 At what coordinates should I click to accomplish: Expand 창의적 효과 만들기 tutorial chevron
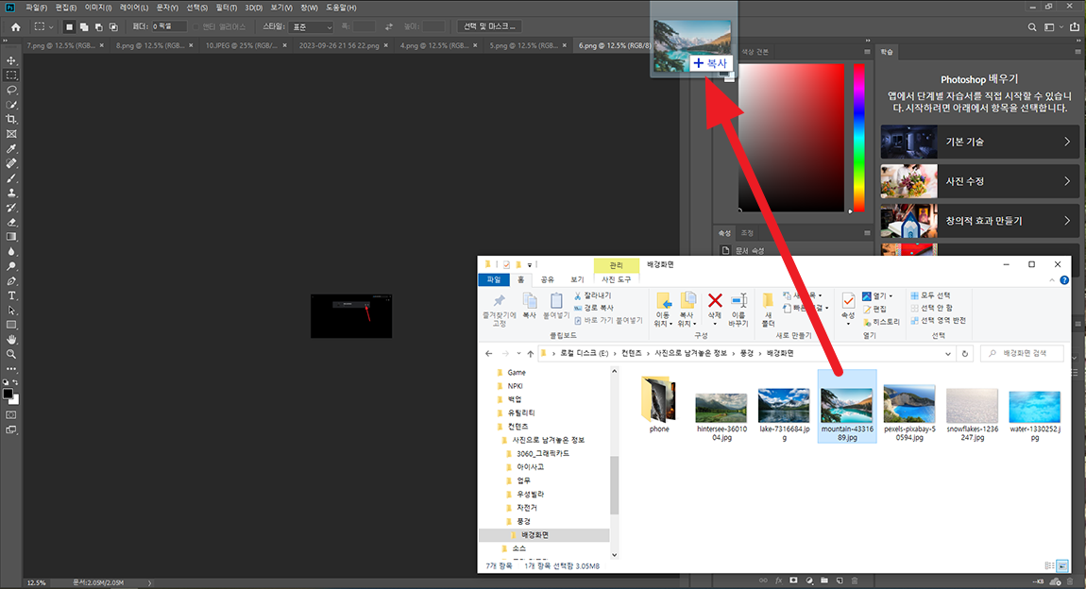point(1066,221)
